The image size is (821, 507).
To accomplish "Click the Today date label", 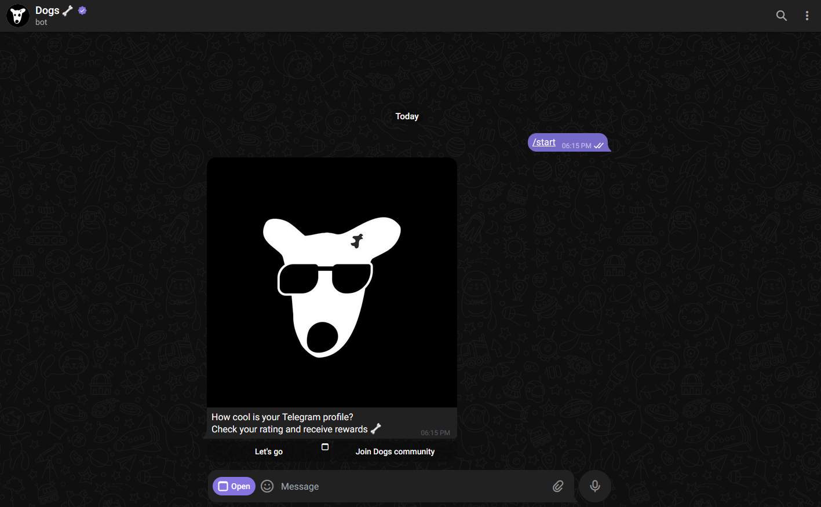I will coord(407,116).
